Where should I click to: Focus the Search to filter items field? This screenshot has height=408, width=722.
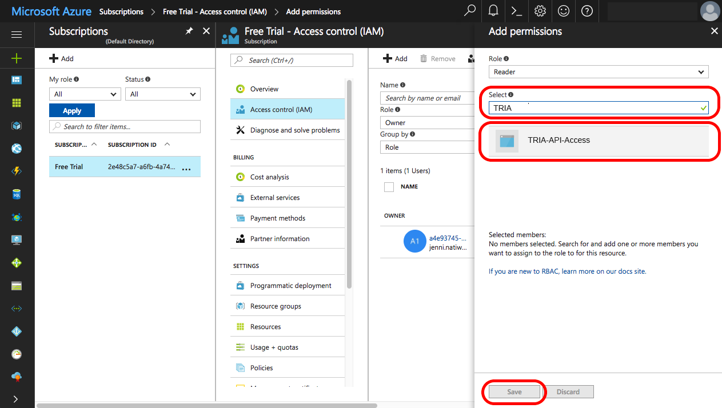(125, 127)
